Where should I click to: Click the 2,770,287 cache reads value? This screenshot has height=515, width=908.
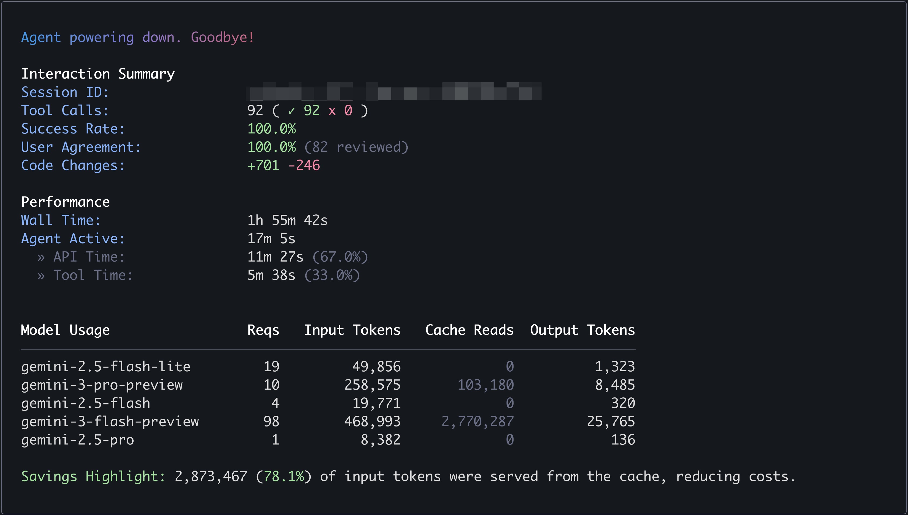pyautogui.click(x=477, y=422)
